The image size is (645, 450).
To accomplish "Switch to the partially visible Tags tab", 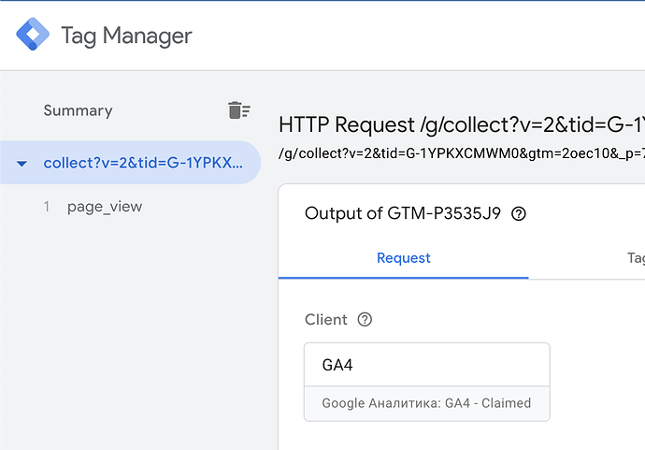I will [636, 257].
